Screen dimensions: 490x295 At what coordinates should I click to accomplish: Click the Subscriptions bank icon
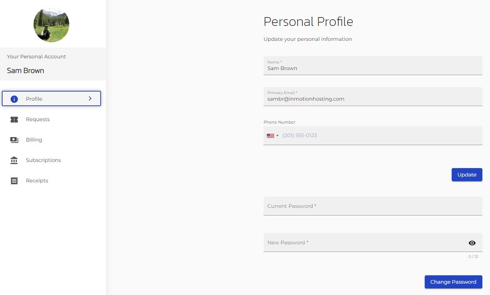point(14,160)
